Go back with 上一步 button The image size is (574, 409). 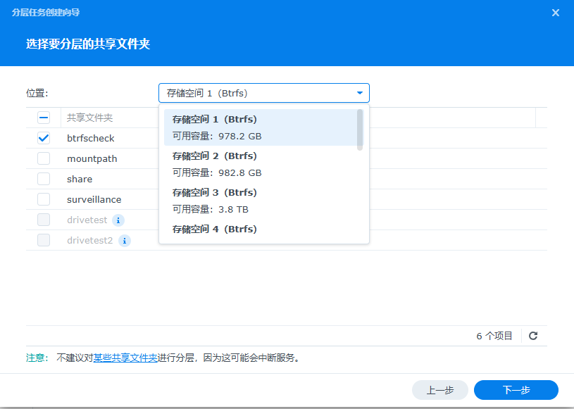439,390
